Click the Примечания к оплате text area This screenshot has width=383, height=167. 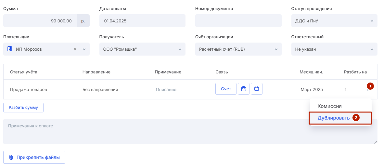(190, 132)
